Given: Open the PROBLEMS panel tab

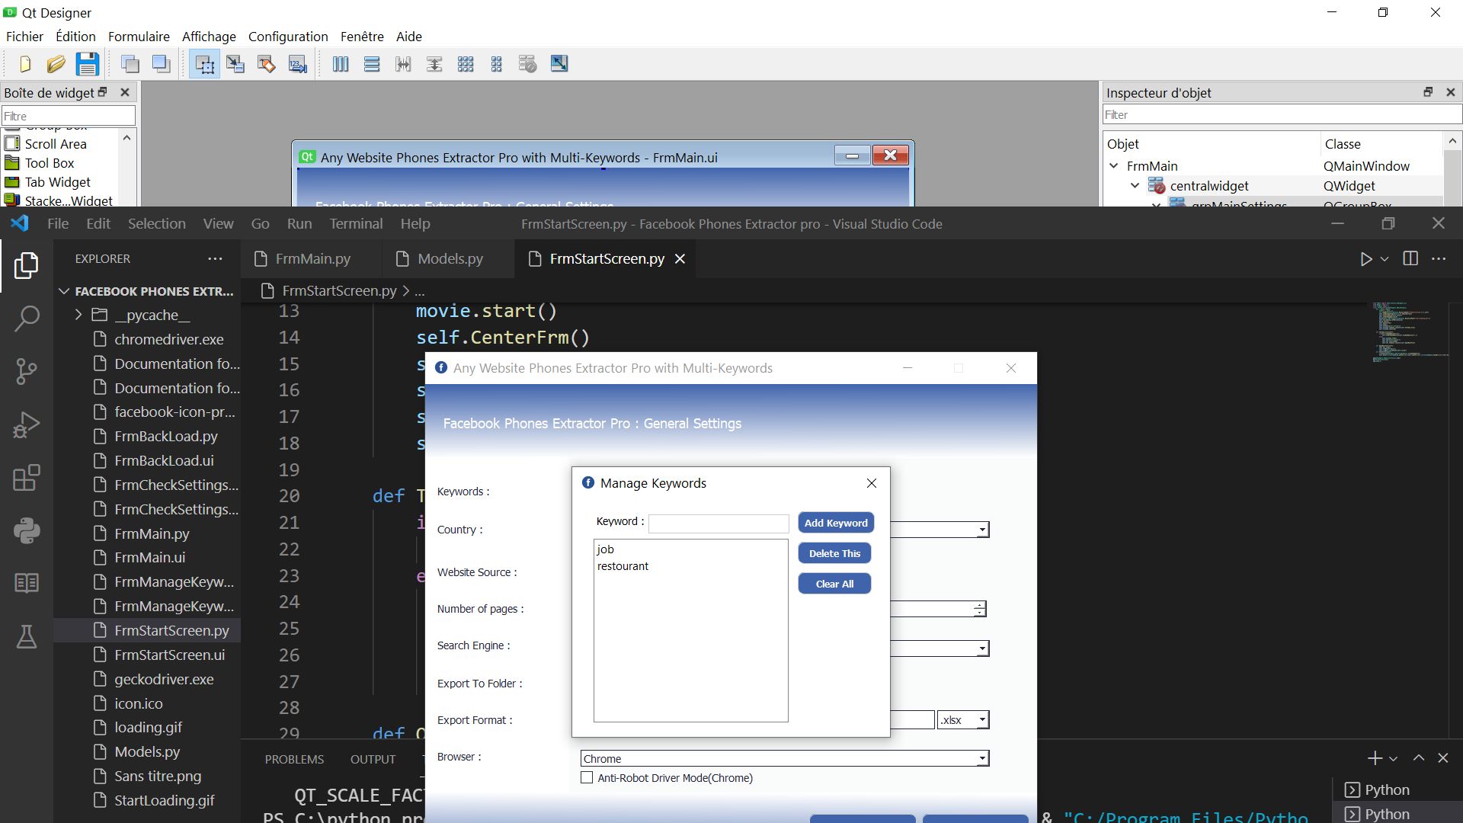Looking at the screenshot, I should click(294, 760).
